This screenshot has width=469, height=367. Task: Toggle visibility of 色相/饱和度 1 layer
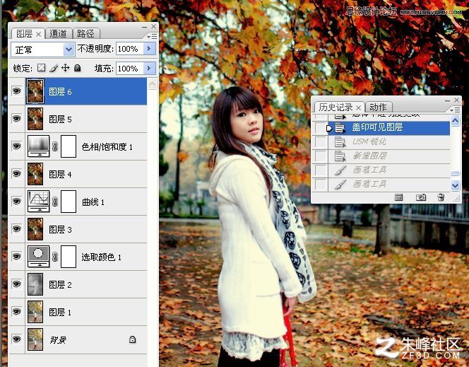coord(17,146)
